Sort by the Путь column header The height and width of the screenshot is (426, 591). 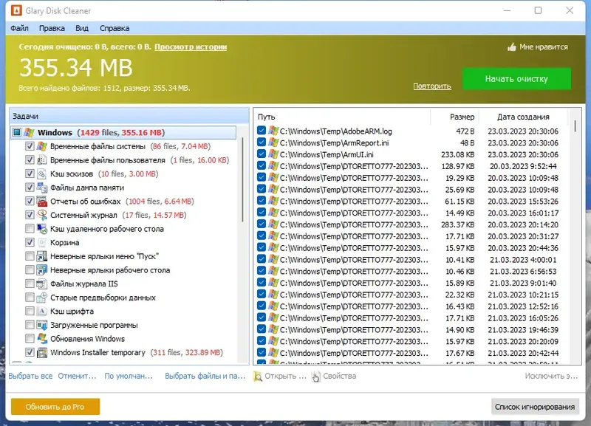(342, 117)
